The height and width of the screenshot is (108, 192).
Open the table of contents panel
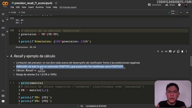tap(3, 14)
